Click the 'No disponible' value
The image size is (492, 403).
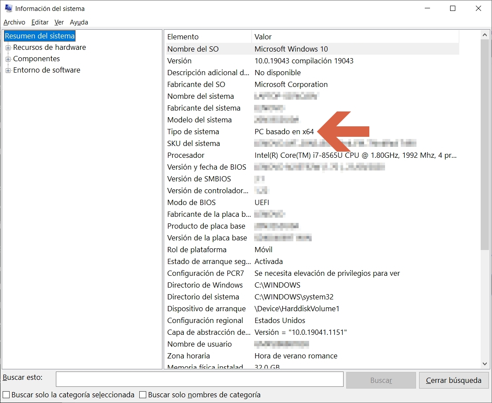point(278,73)
